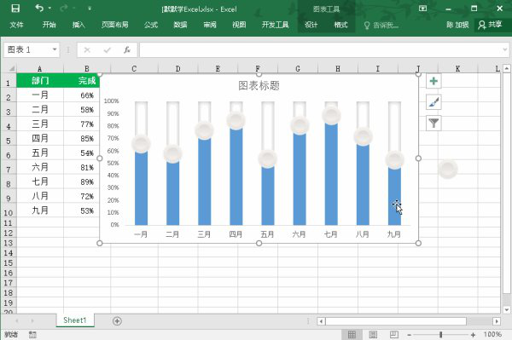Image resolution: width=512 pixels, height=340 pixels.
Task: Click the previous sheet navigation arrow
Action: [17, 320]
